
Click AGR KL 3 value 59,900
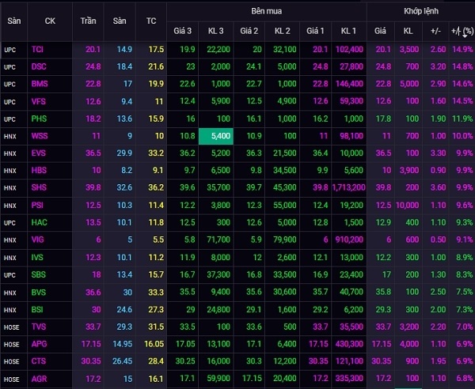pos(218,379)
